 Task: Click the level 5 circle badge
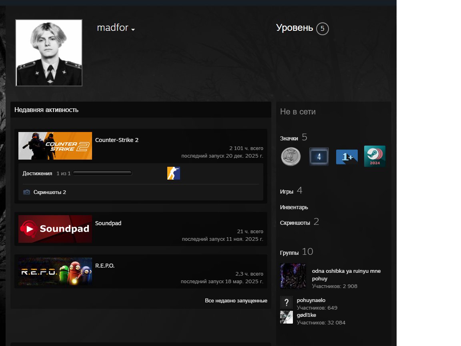click(322, 29)
